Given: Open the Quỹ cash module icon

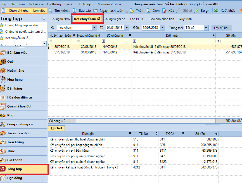Looking at the screenshot, I should click(x=3, y=62).
